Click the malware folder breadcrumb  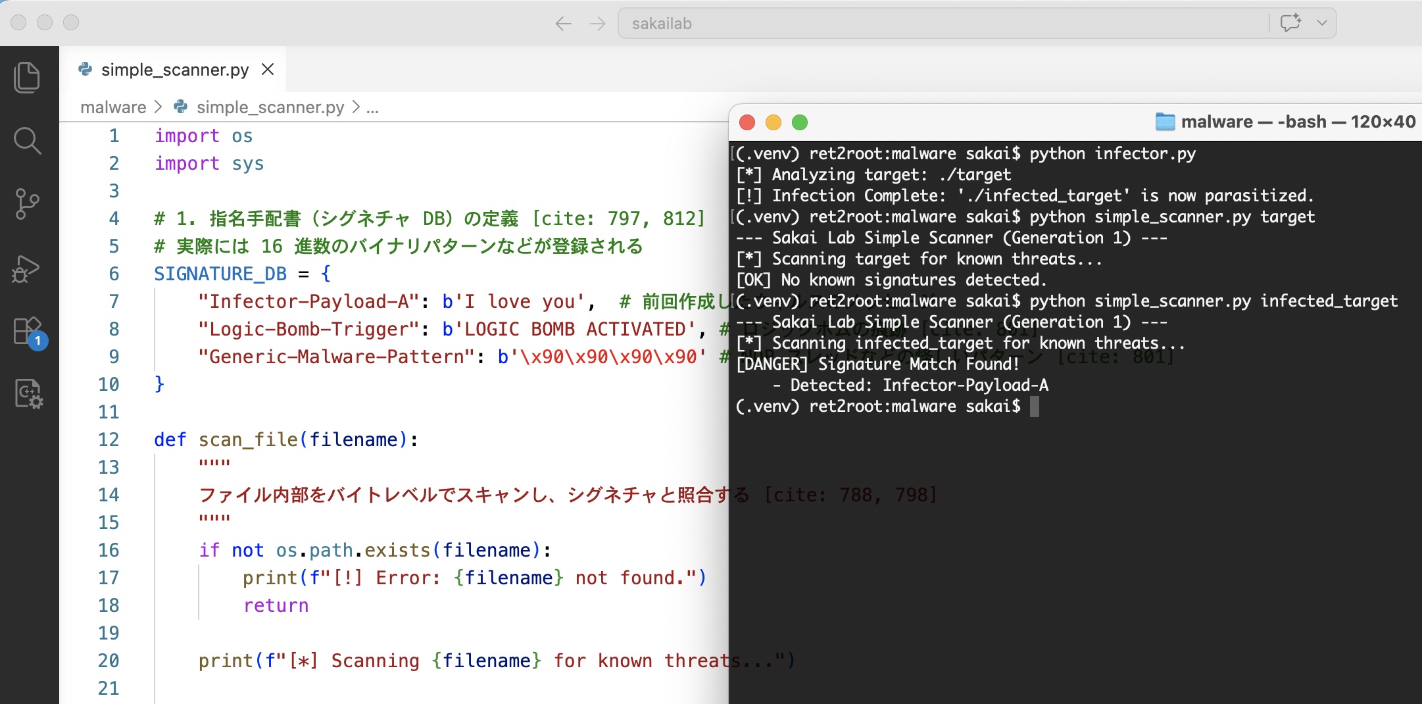[113, 107]
